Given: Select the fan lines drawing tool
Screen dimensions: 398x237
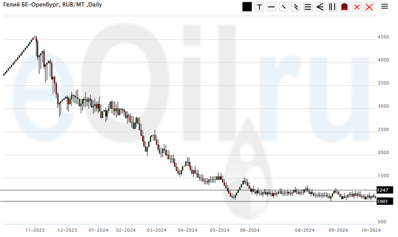Looking at the screenshot, I should point(320,7).
